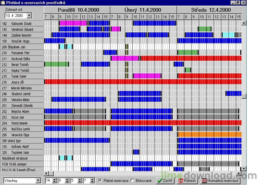
Task: Click Beran Tomáš's green Monday reservation bar
Action: [x=56, y=64]
